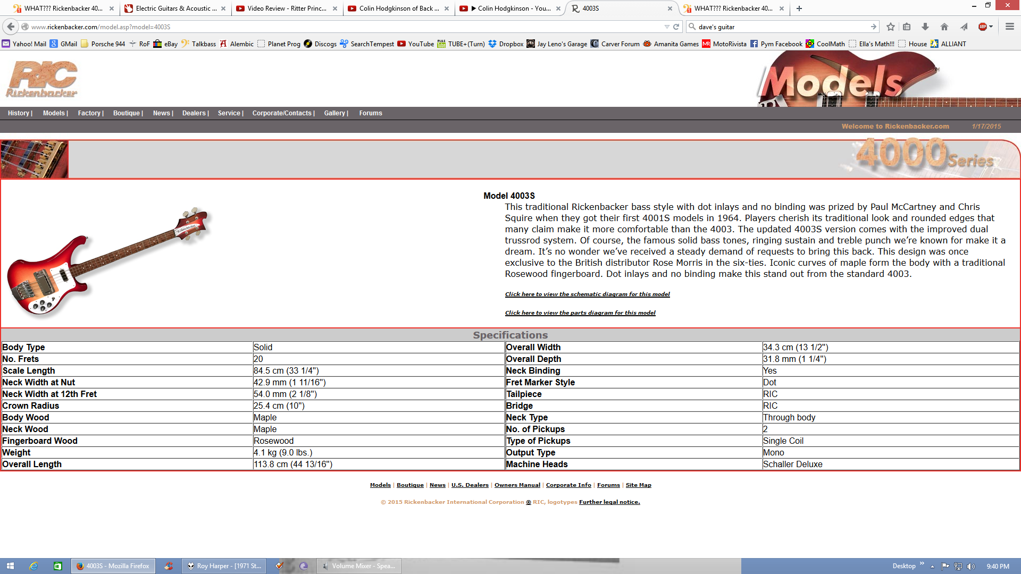Open Volume Mixer taskbar window
The height and width of the screenshot is (574, 1021).
pos(358,566)
